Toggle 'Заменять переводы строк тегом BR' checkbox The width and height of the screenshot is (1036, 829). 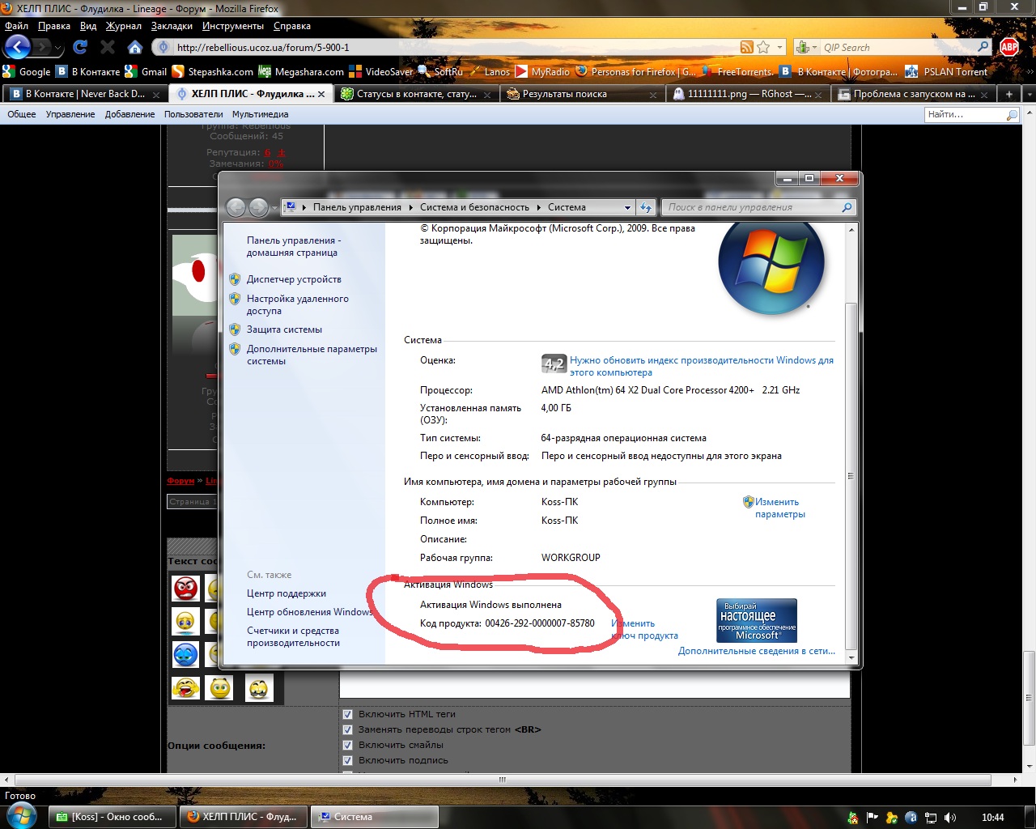[x=347, y=729]
